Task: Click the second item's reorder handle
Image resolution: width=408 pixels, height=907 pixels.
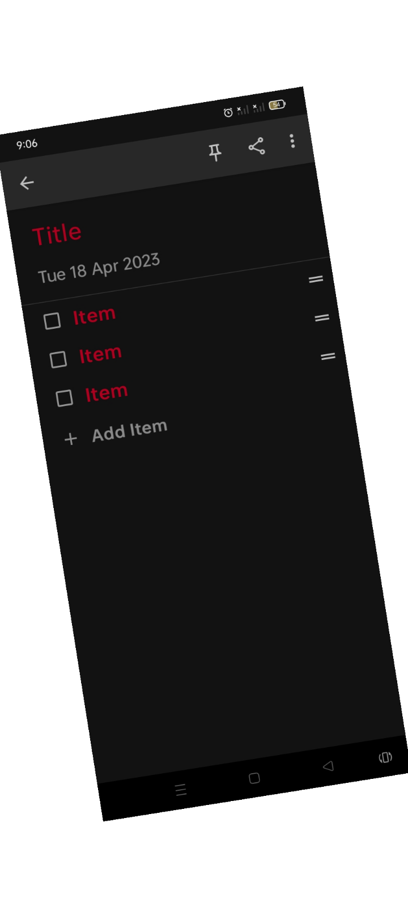Action: click(x=322, y=318)
